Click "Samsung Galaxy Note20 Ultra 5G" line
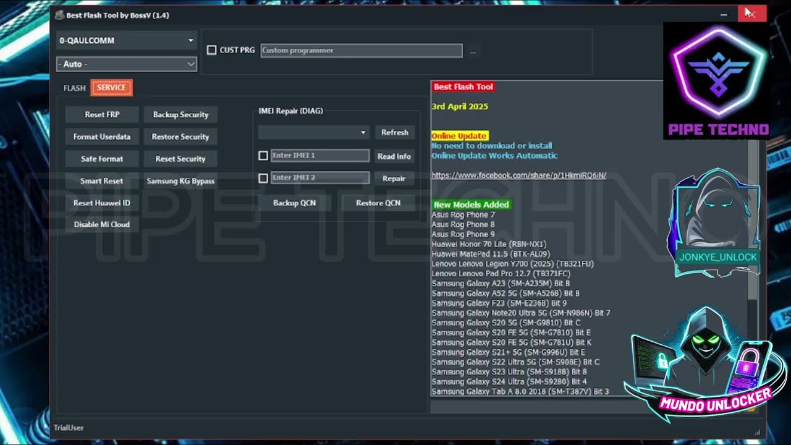 coord(521,313)
